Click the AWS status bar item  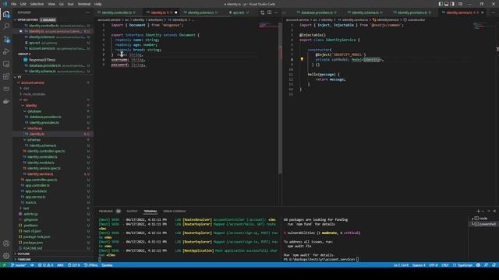(x=60, y=265)
